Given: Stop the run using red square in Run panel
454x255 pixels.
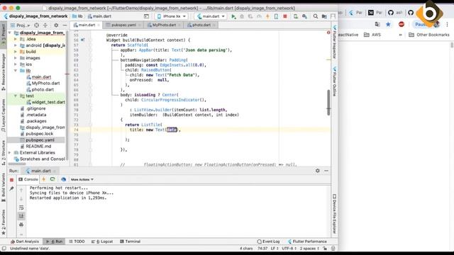Looking at the screenshot, I should pyautogui.click(x=11, y=180).
